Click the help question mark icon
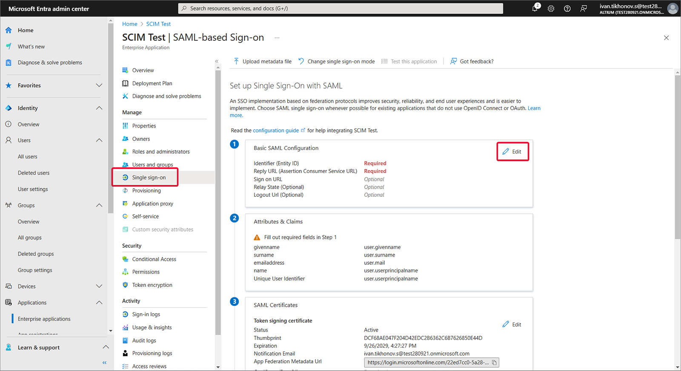Screen dimensions: 681x371 [567, 8]
